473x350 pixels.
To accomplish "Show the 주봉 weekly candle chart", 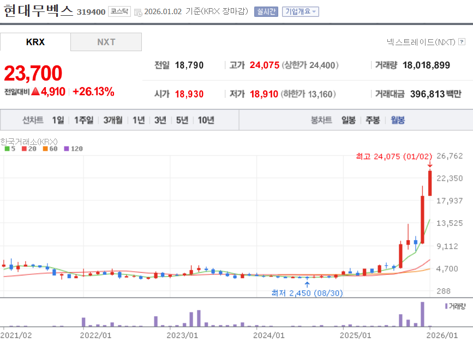I will tap(373, 120).
